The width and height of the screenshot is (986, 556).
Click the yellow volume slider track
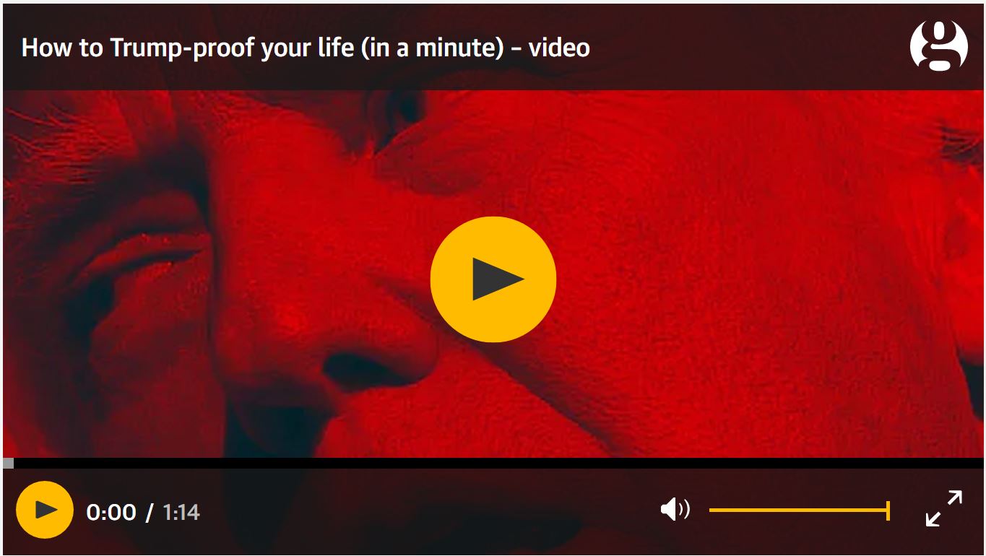[799, 510]
